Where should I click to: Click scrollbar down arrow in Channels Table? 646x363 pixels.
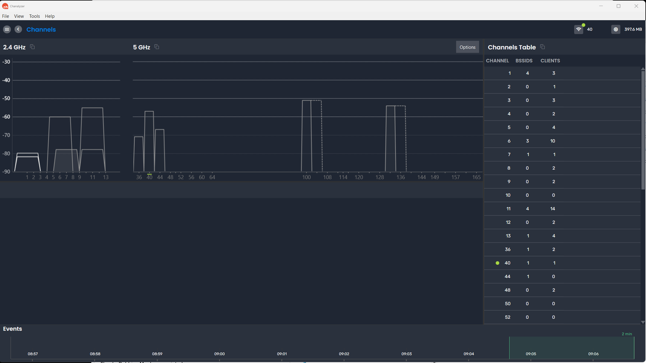click(643, 322)
